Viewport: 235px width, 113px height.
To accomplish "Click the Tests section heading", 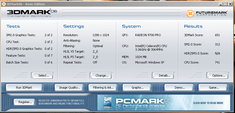I will tap(13, 26).
